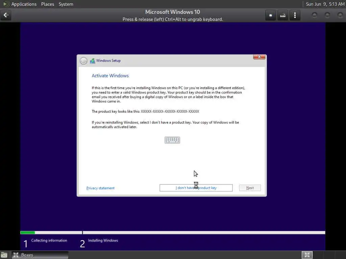
Task: Click the Next button
Action: click(x=250, y=188)
